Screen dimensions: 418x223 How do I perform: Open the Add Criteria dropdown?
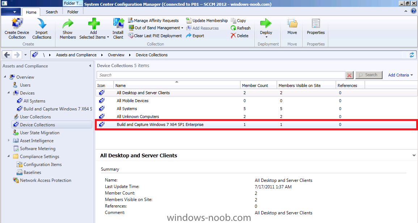(x=400, y=75)
